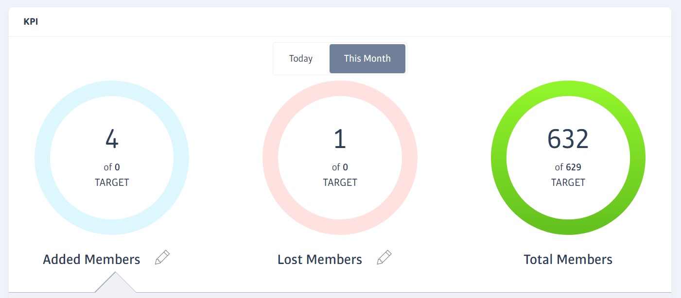Click the TARGET text under Lost Members count
Screen dimensions: 681x298
click(340, 182)
